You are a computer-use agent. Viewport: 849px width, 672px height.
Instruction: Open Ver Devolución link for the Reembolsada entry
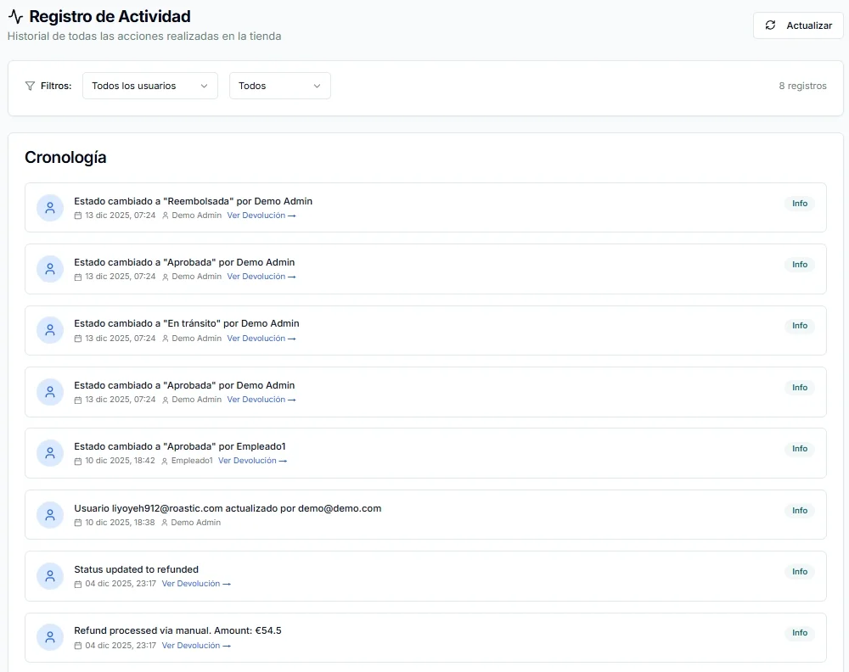tap(261, 216)
